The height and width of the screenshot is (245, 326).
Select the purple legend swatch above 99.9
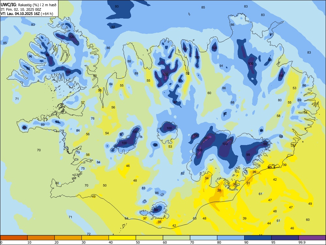click(x=312, y=238)
